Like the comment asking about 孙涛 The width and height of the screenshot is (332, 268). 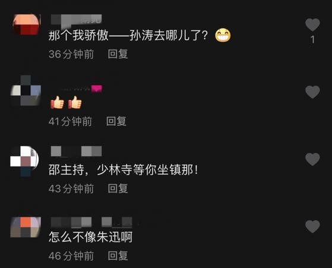[312, 24]
